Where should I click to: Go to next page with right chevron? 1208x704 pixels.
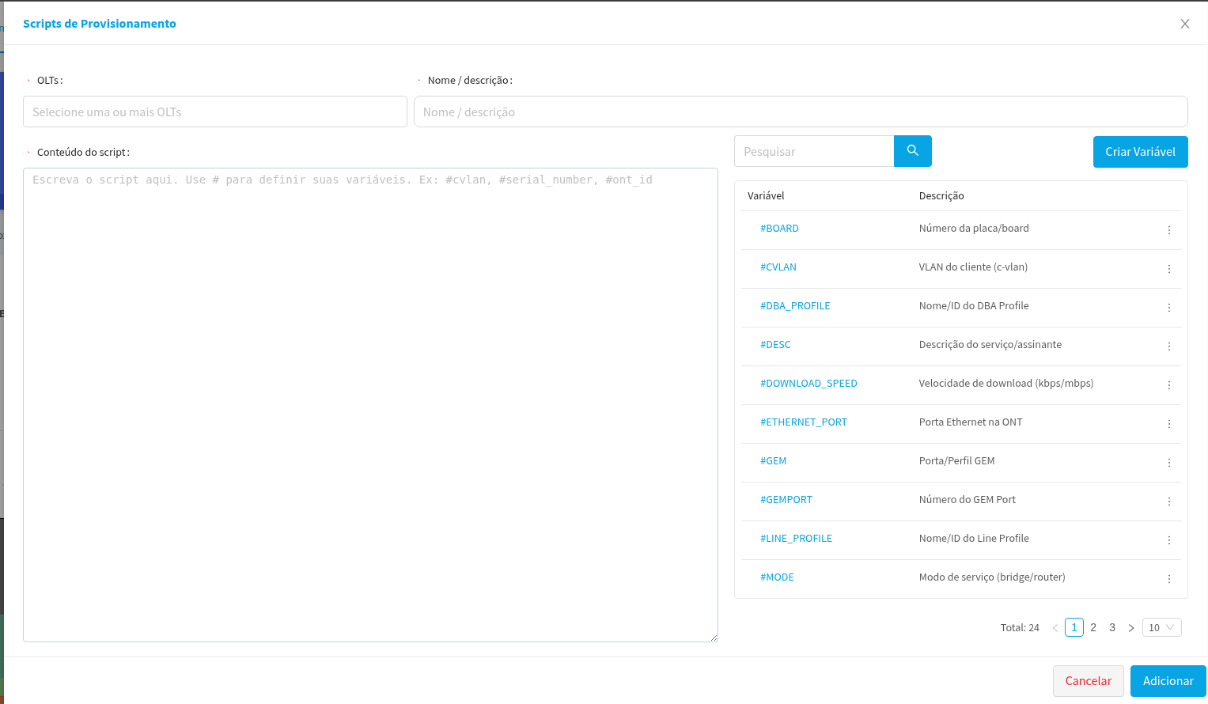pyautogui.click(x=1130, y=627)
